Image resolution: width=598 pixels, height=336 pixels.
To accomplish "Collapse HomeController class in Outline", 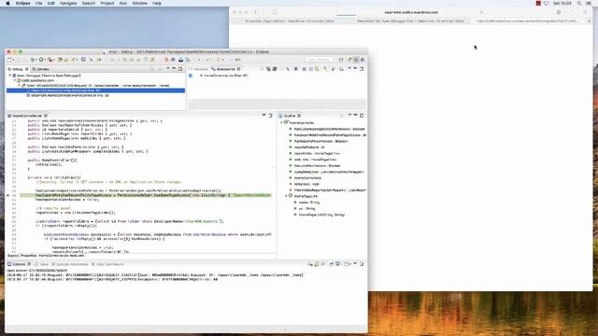I will pos(282,122).
